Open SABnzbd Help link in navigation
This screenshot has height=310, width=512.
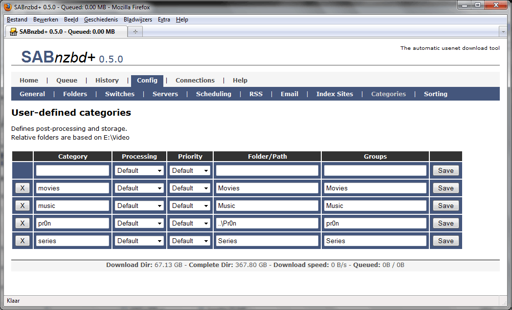[240, 80]
